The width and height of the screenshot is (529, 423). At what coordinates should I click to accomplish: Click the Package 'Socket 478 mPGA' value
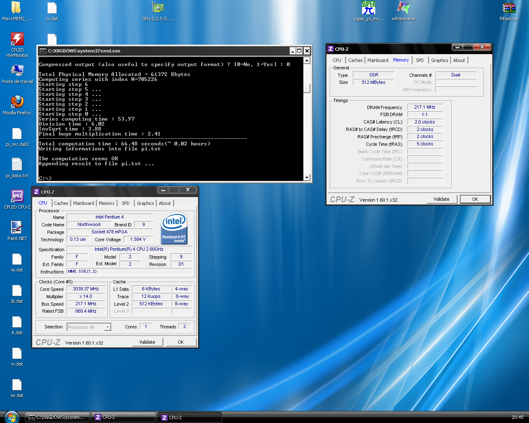pos(110,232)
